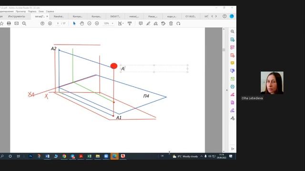Image resolution: width=305 pixels, height=171 pixels.
Task: Open Windows search on the taskbar
Action: coord(2,156)
